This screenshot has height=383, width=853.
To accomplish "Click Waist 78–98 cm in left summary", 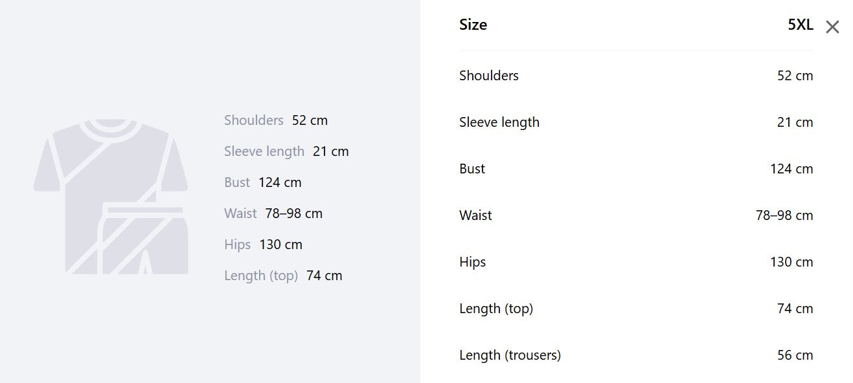I will coord(273,213).
